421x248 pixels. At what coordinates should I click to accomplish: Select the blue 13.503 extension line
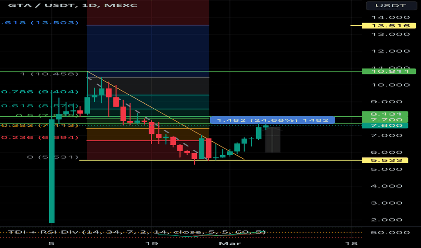coord(148,26)
